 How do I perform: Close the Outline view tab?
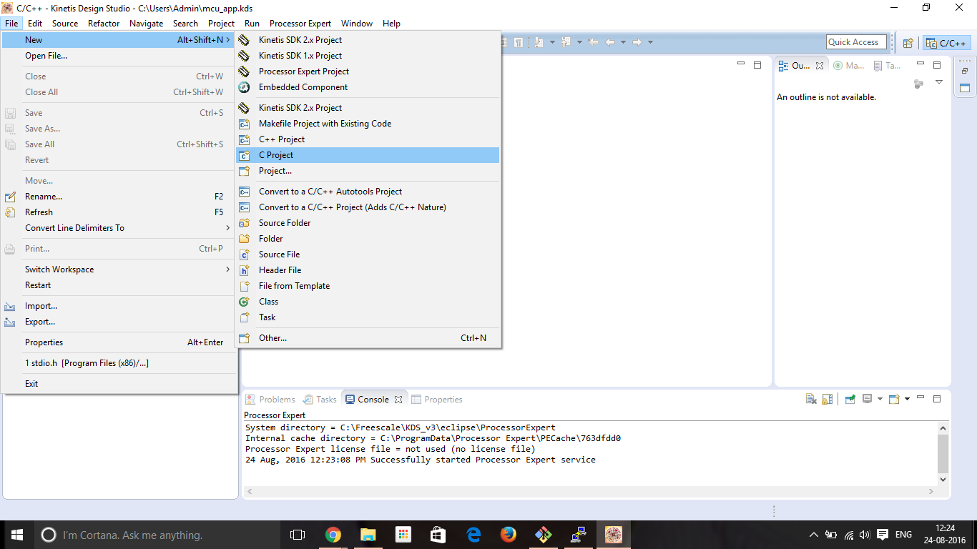click(820, 66)
